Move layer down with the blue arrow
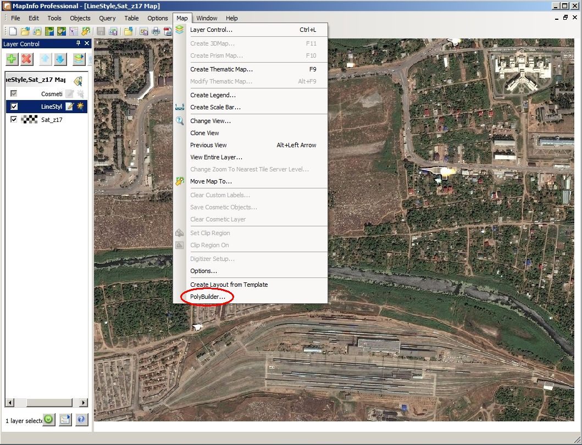This screenshot has width=582, height=445. [x=60, y=59]
